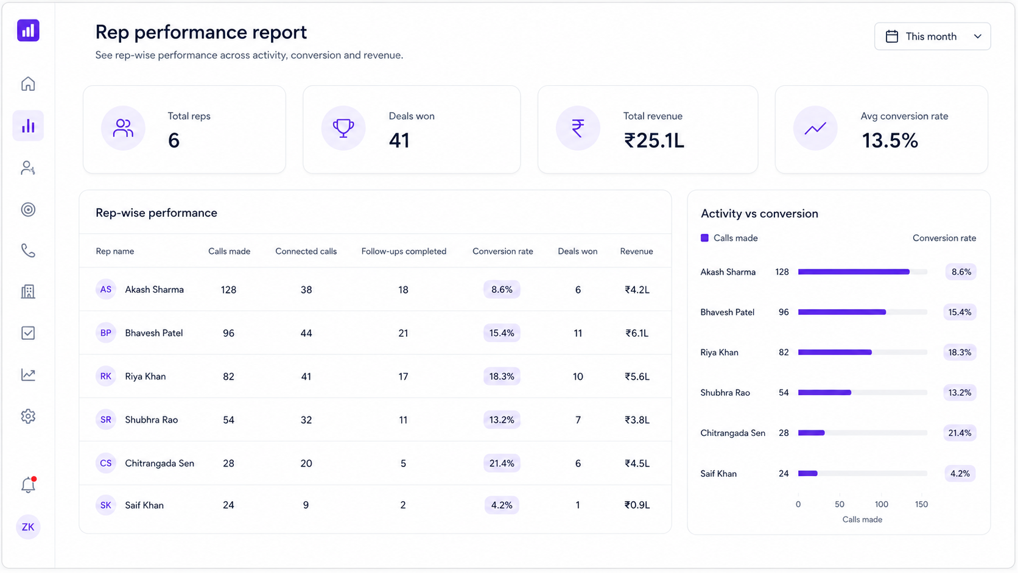Select the bar chart reports sidebar icon
Viewport: 1018px width, 573px height.
click(28, 126)
